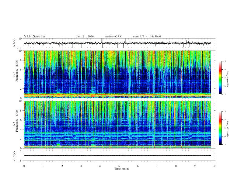Viewport: 241px width, 186px height.
Task: Click the ch.1 spectrogram panel
Action: [117, 74]
